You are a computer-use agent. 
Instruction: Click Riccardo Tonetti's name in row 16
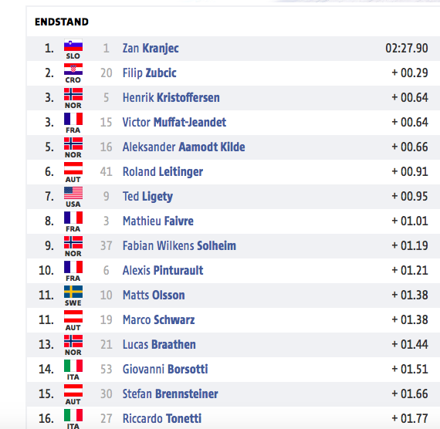(162, 418)
